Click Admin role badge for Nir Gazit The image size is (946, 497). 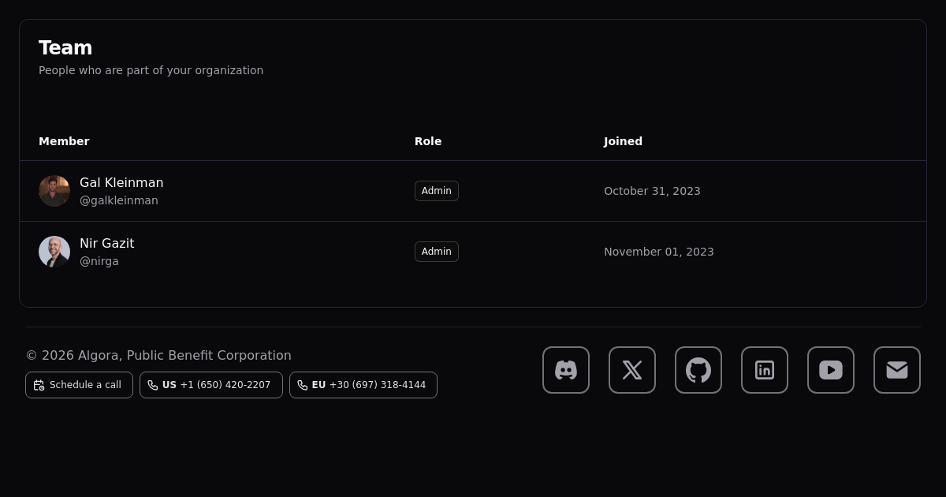(436, 252)
